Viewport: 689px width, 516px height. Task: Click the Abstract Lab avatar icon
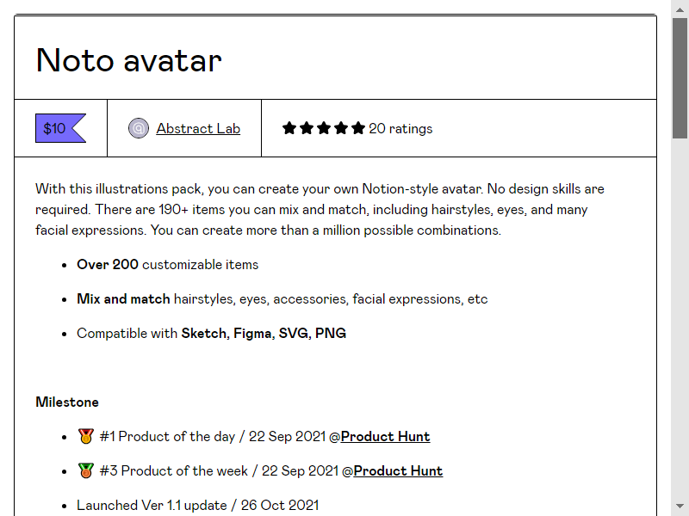point(139,128)
